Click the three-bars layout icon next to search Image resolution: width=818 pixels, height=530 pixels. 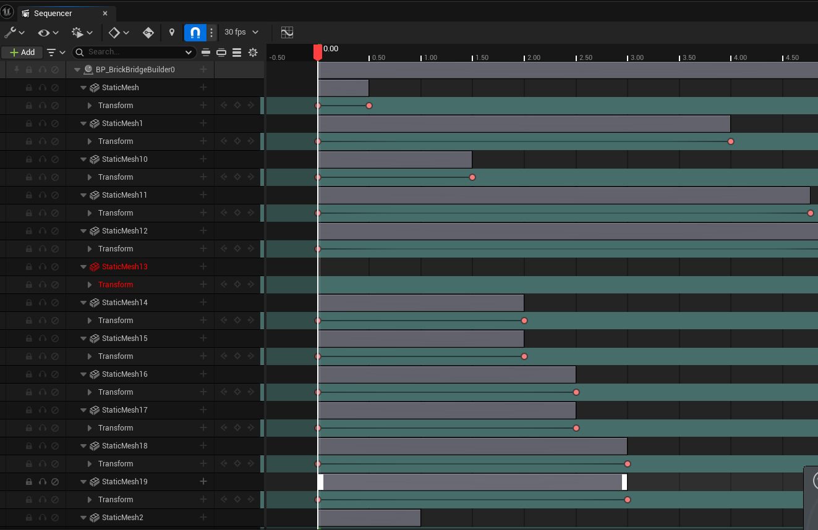click(x=237, y=53)
